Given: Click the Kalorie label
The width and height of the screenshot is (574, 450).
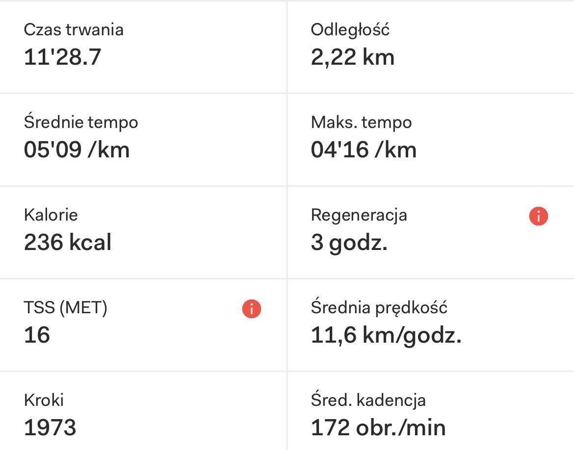Looking at the screenshot, I should point(51,215).
